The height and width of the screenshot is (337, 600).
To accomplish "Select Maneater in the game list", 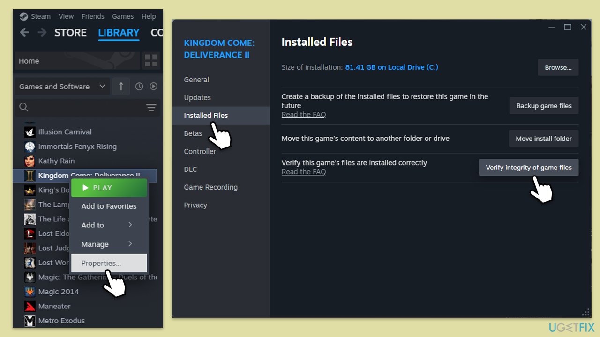I will [x=54, y=306].
